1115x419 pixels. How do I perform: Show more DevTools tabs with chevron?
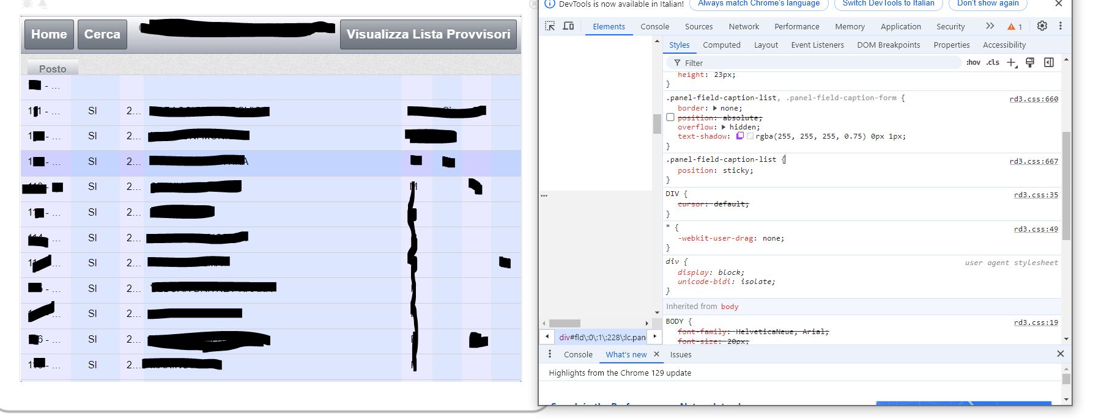click(x=990, y=26)
